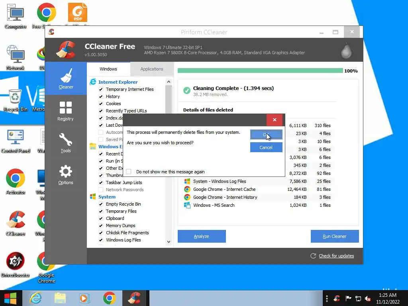Screen dimensions: 408x306
Task: Uncheck Windows Log Files checkbox
Action: (x=101, y=240)
